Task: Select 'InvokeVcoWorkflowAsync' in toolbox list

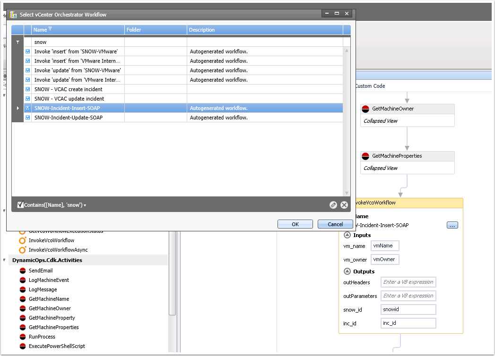Action: pos(58,250)
